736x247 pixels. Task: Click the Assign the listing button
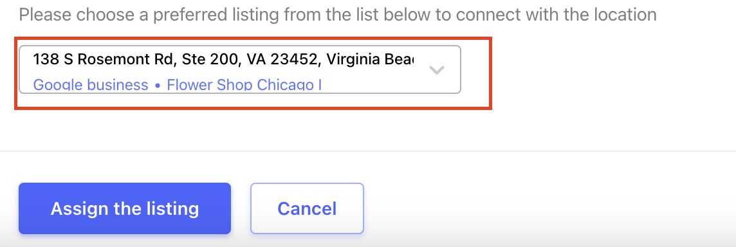(x=125, y=208)
